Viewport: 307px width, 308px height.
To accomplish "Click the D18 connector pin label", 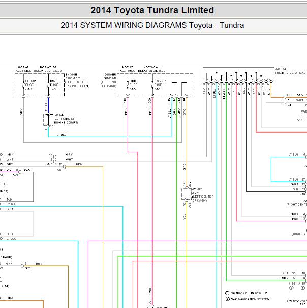I will (125, 101).
